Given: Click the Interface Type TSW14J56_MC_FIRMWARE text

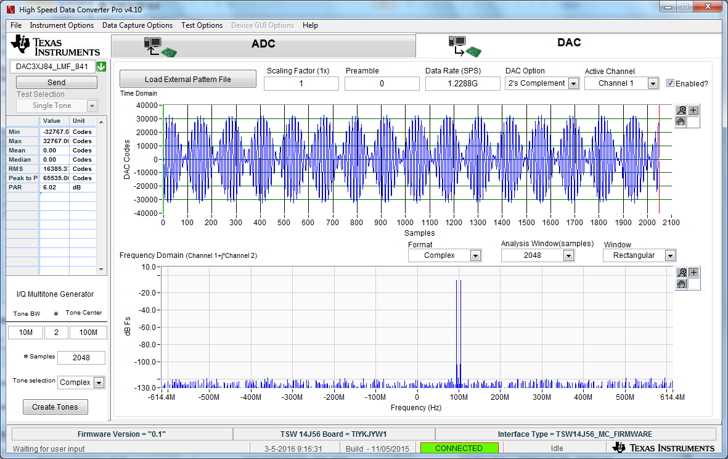Looking at the screenshot, I should coord(575,434).
